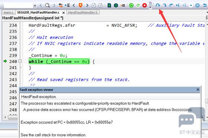Click the closing brace on line 241
The image size is (208, 138).
(x=30, y=68)
